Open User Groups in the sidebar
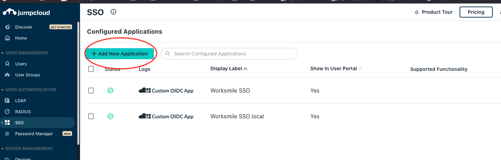The image size is (501, 160). (x=28, y=75)
